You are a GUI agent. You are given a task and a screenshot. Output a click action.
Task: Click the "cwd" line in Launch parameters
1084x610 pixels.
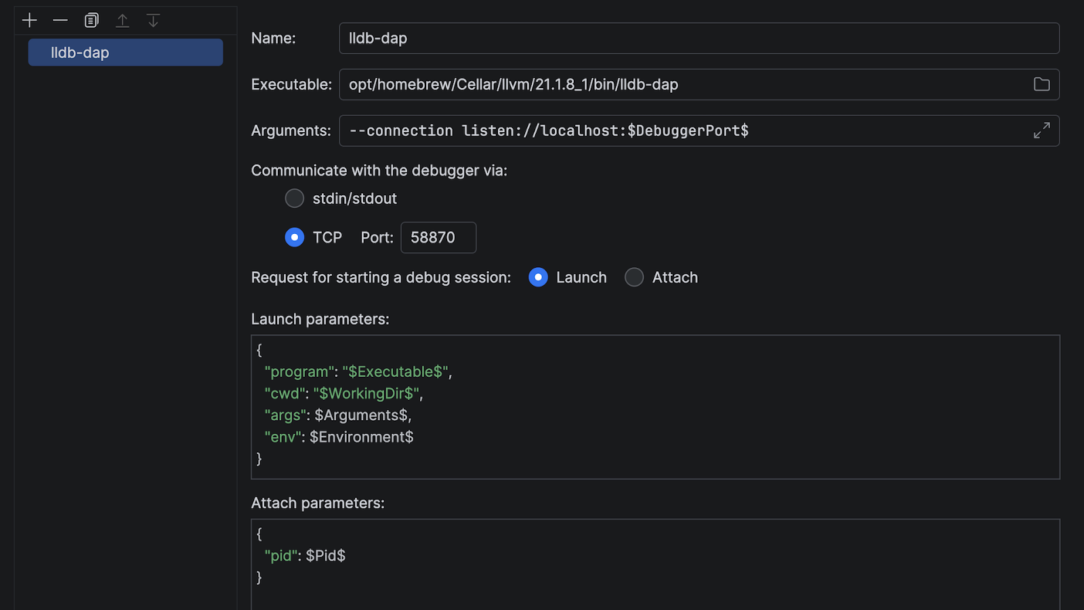click(x=343, y=393)
